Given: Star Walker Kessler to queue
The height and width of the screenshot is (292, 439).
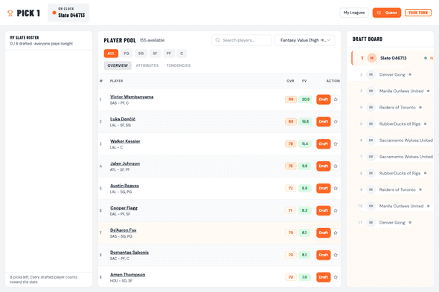Looking at the screenshot, I should click(336, 143).
